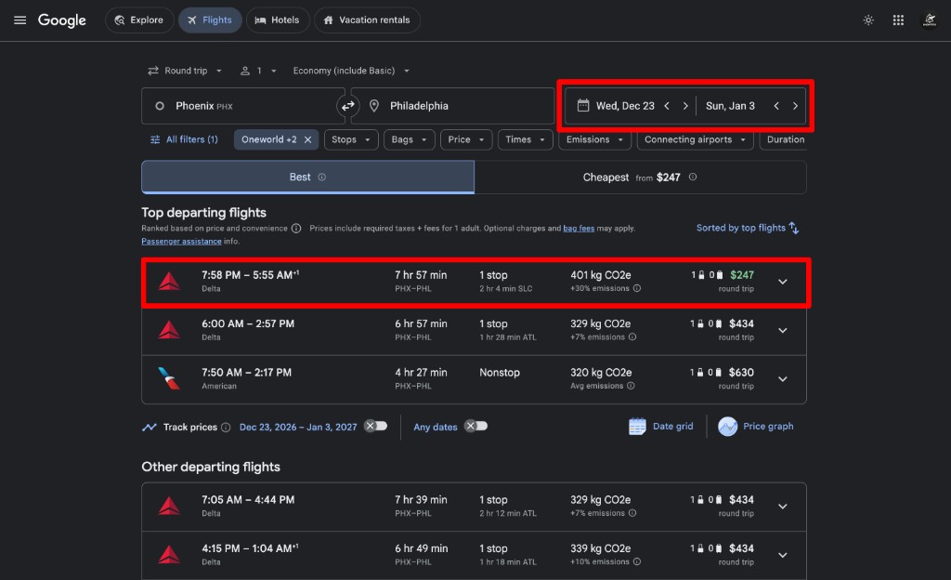Open the Passenger assistance link

tap(181, 242)
